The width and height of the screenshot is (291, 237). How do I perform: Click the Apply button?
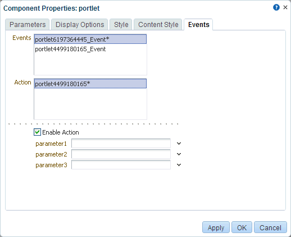pyautogui.click(x=216, y=227)
